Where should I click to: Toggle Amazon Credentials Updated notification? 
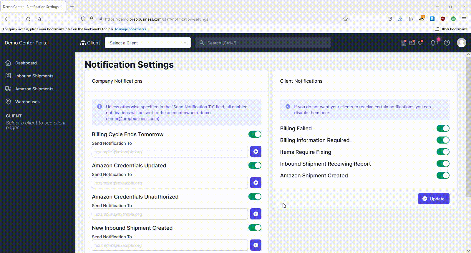255,165
